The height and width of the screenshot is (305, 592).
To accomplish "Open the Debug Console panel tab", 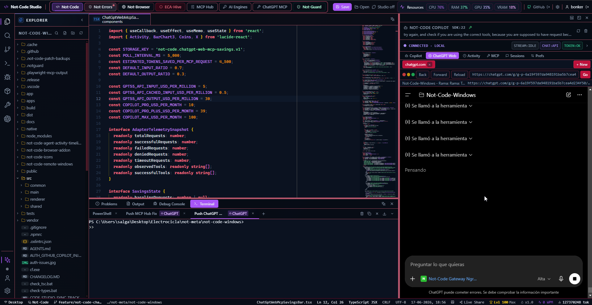I will pyautogui.click(x=169, y=204).
